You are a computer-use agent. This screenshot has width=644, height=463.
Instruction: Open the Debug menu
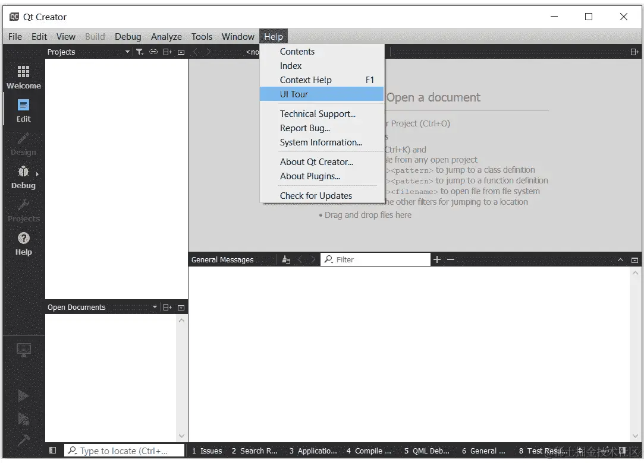coord(128,36)
